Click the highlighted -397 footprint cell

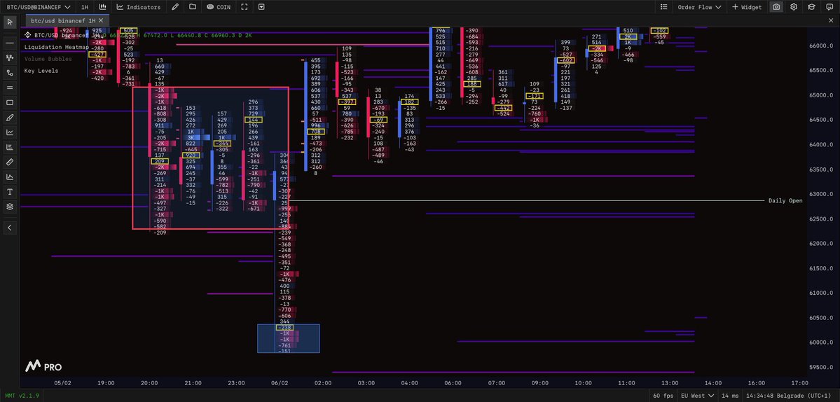point(347,102)
